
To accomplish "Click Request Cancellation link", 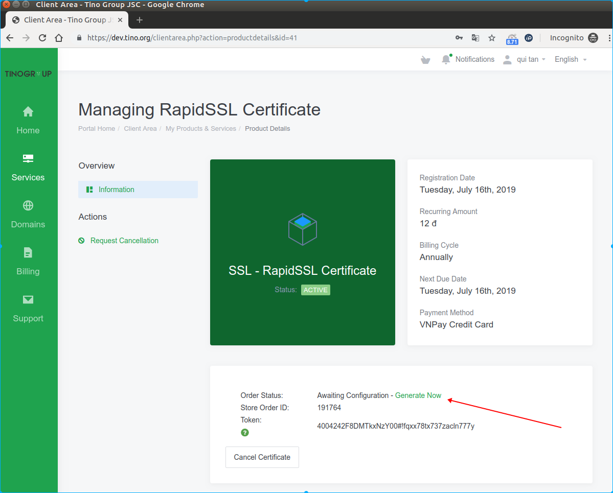I will (124, 241).
